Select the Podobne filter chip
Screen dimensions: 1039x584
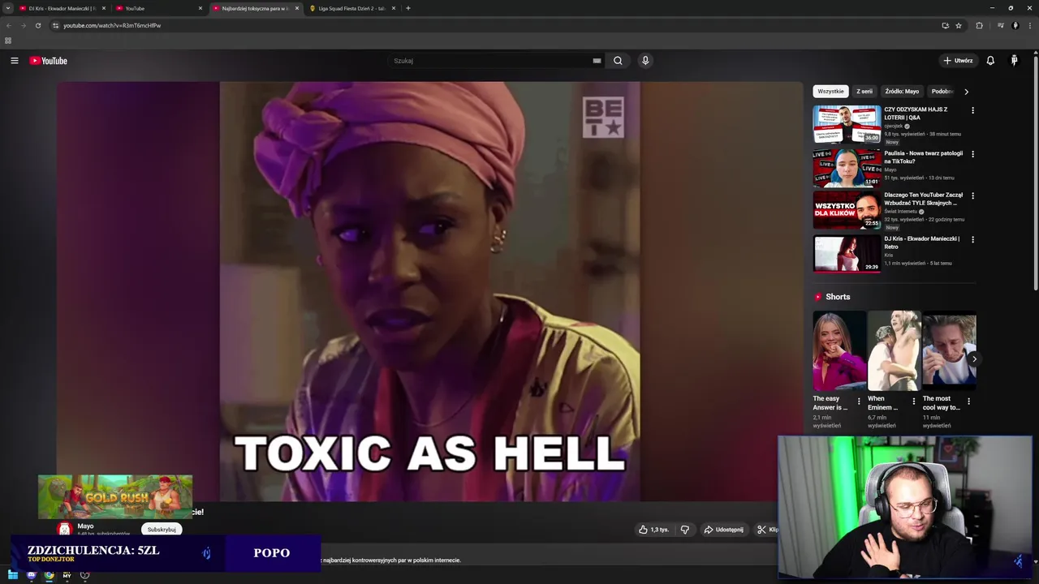[x=942, y=92]
